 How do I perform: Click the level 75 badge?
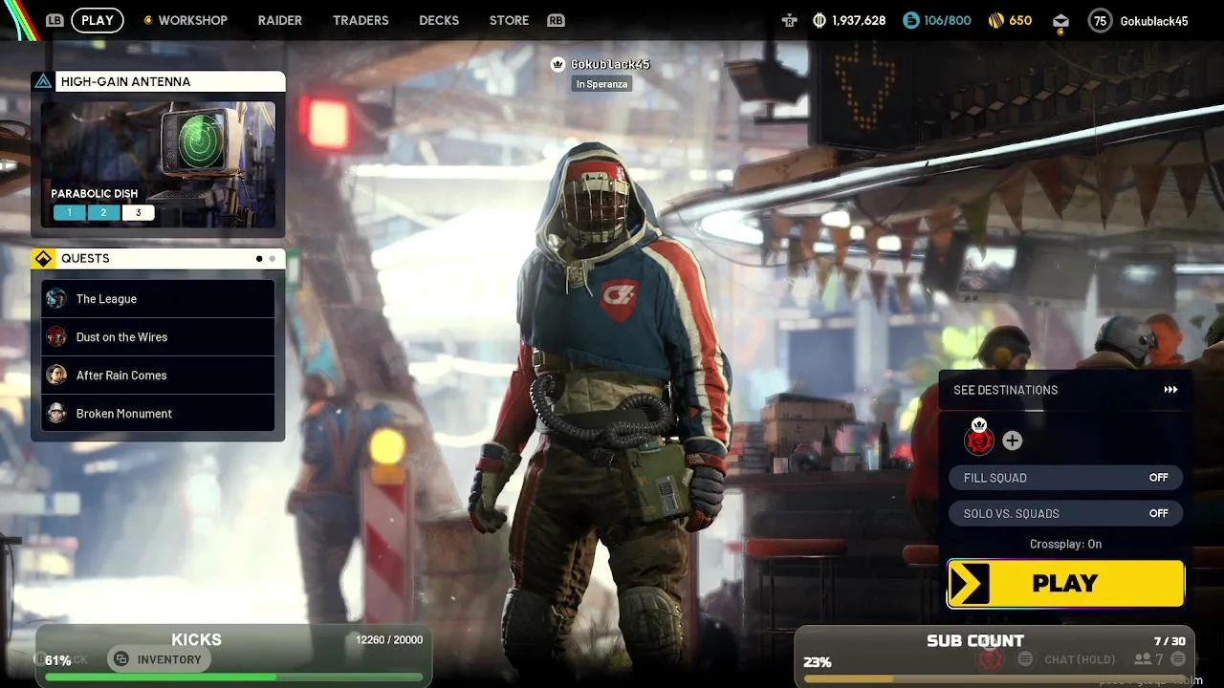pos(1101,20)
